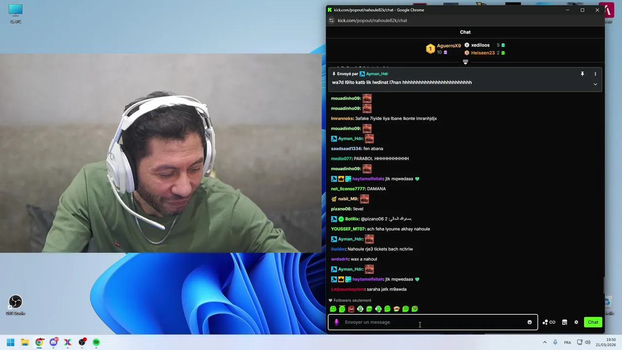This screenshot has width=622, height=350.
Task: Click the purple microphone icon in chat input
Action: (x=336, y=322)
